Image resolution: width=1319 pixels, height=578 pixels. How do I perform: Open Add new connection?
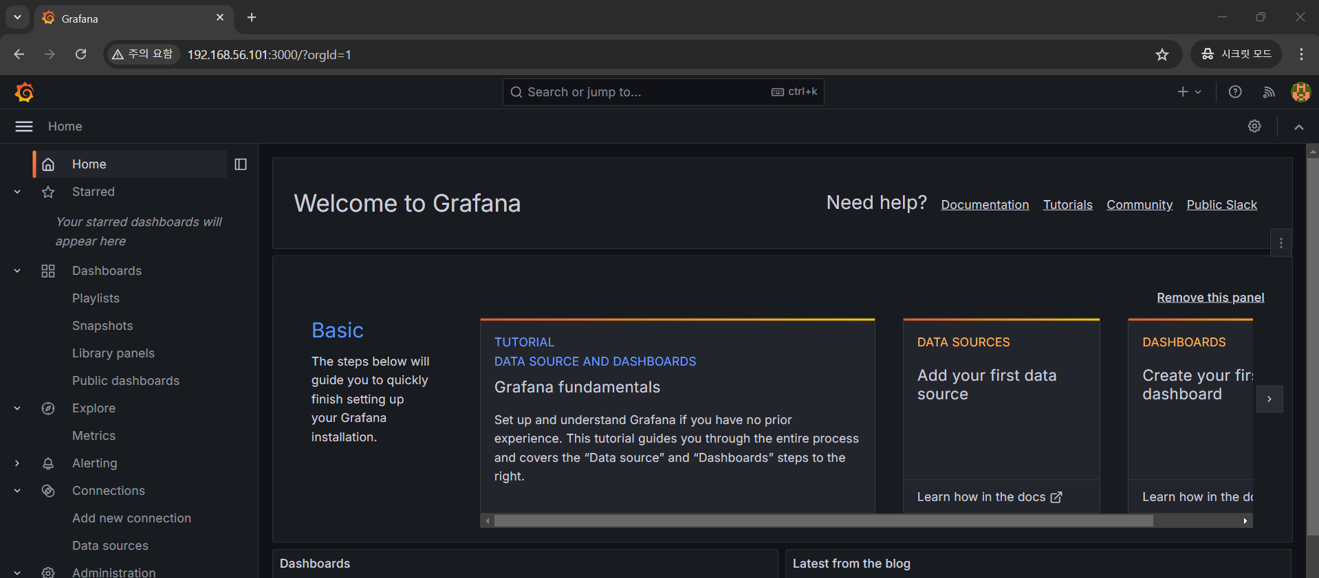131,518
